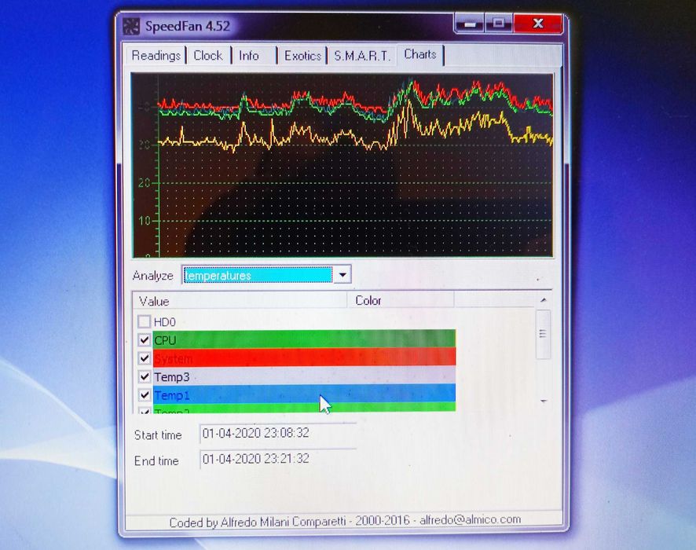Click the Start time field
The width and height of the screenshot is (696, 550).
[278, 433]
